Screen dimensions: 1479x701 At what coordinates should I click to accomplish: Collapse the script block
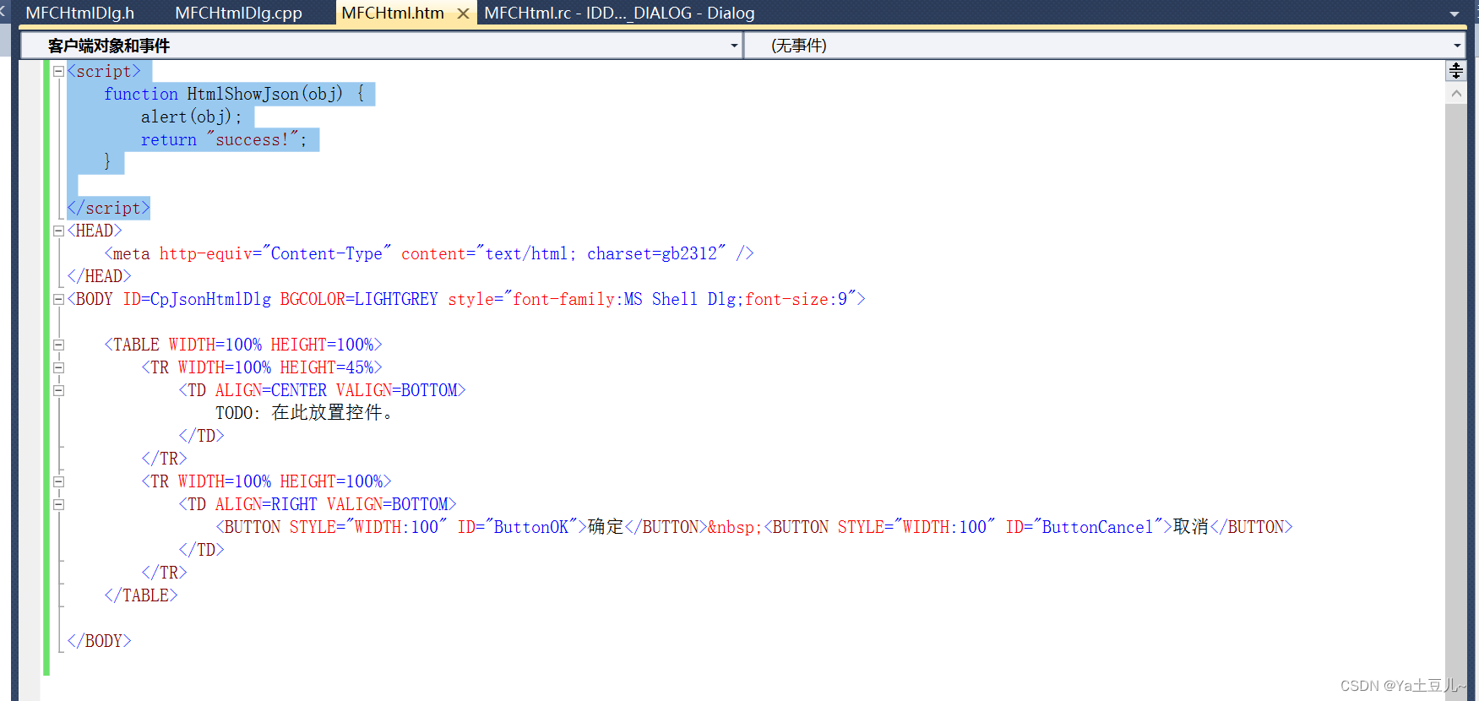click(x=58, y=72)
